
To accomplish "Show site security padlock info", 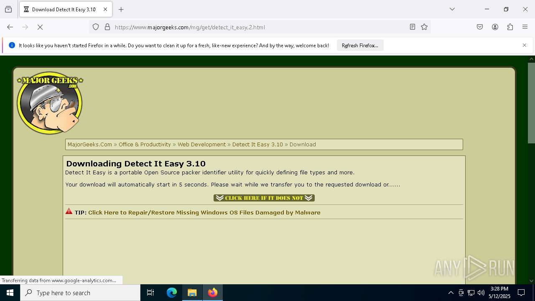I will point(107,27).
